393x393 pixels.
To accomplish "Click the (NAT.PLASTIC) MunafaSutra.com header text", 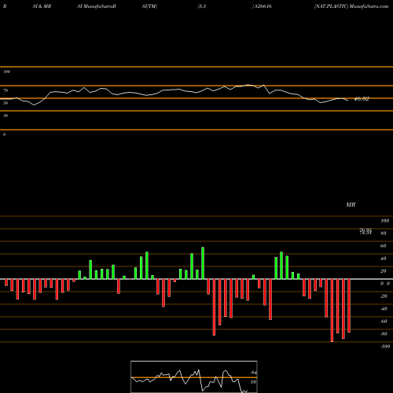I will tap(351, 6).
